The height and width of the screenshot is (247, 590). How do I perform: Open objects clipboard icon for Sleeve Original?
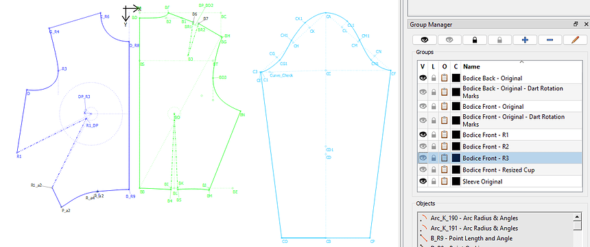[445, 181]
